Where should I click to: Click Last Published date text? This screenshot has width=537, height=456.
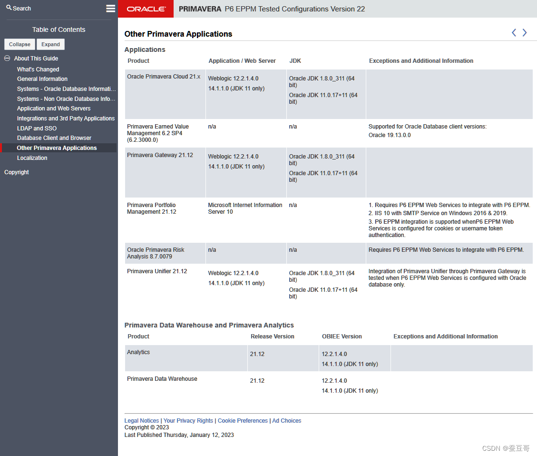tap(179, 435)
